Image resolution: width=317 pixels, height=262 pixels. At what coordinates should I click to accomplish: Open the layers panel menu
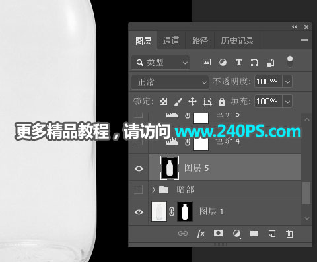pyautogui.click(x=304, y=40)
